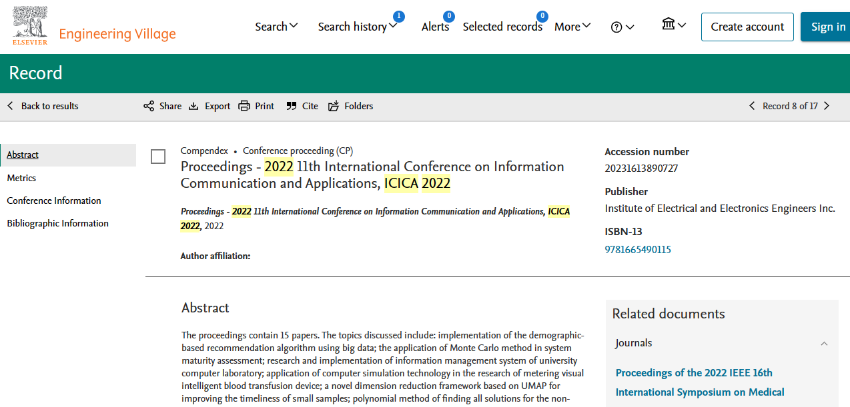Image resolution: width=850 pixels, height=407 pixels.
Task: View Selected records
Action: coord(502,27)
